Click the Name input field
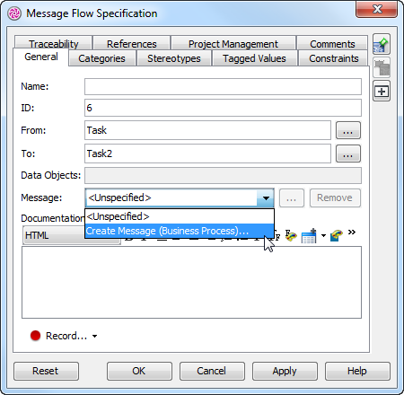The height and width of the screenshot is (395, 404). pos(223,86)
